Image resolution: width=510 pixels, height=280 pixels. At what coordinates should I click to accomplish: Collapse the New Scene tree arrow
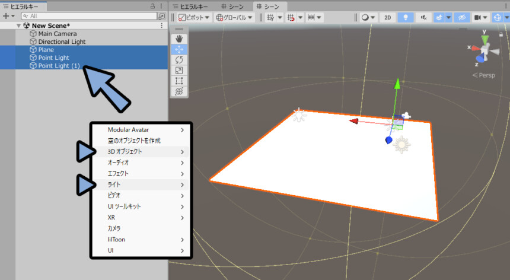(19, 26)
